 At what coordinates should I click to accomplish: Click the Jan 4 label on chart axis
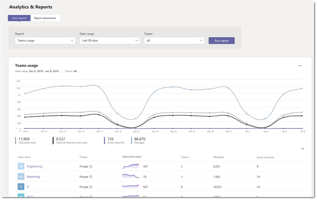266,132
